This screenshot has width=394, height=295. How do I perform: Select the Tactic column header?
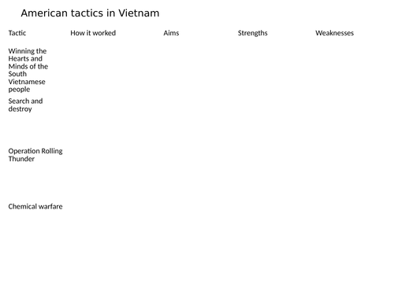coord(17,33)
